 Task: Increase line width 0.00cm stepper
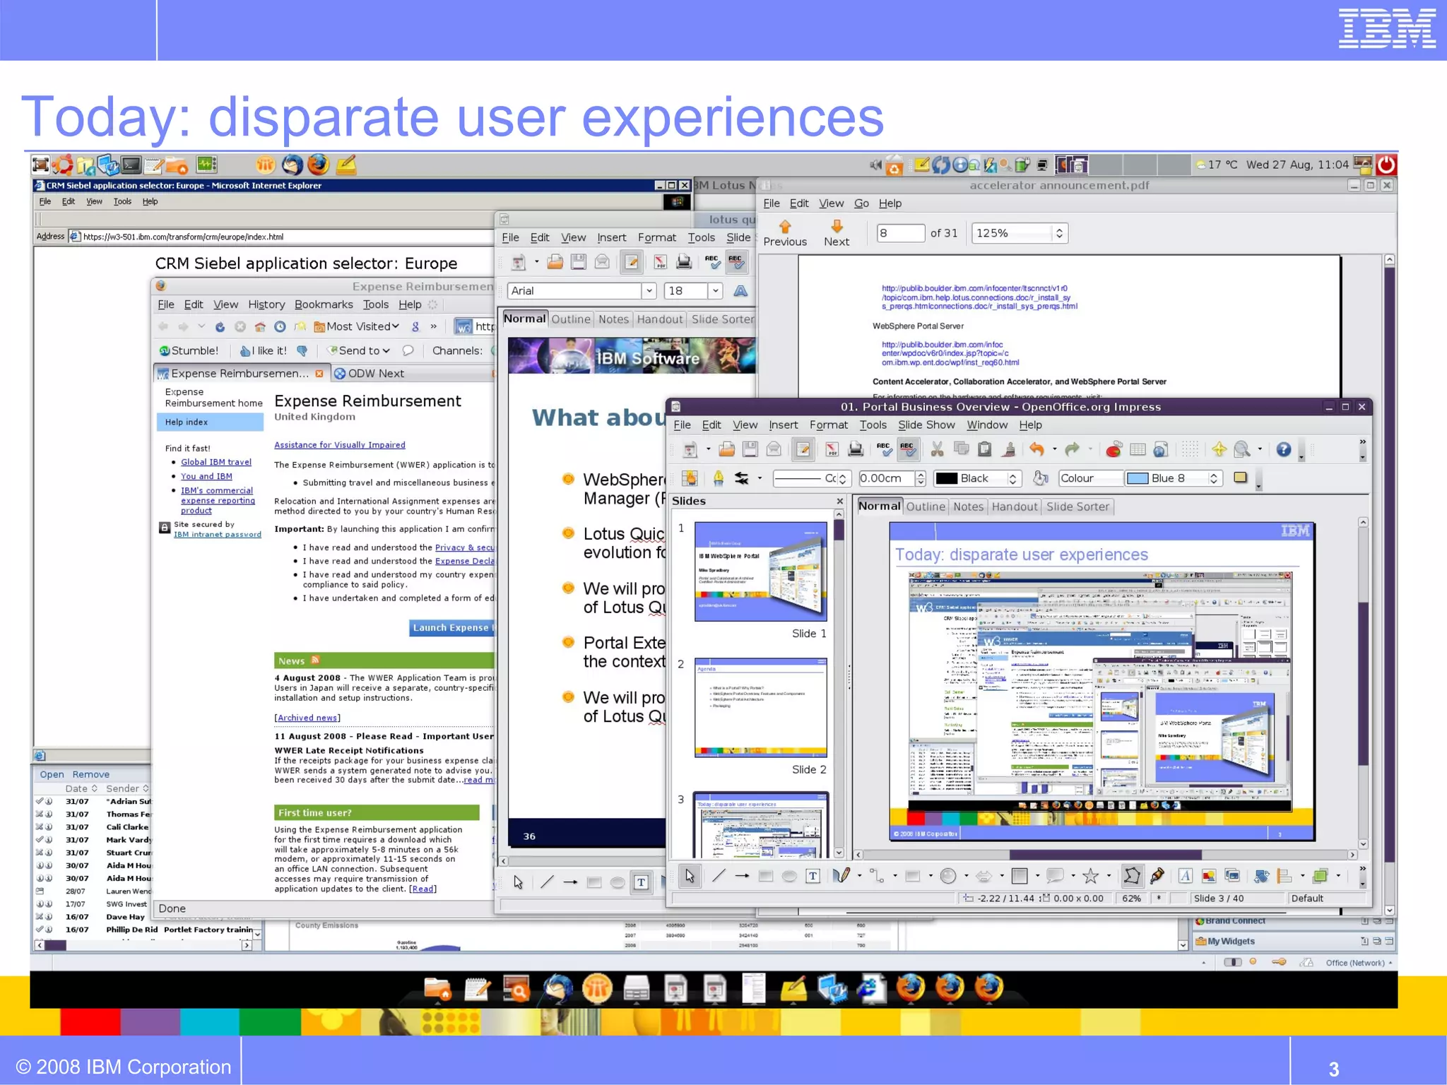(920, 474)
